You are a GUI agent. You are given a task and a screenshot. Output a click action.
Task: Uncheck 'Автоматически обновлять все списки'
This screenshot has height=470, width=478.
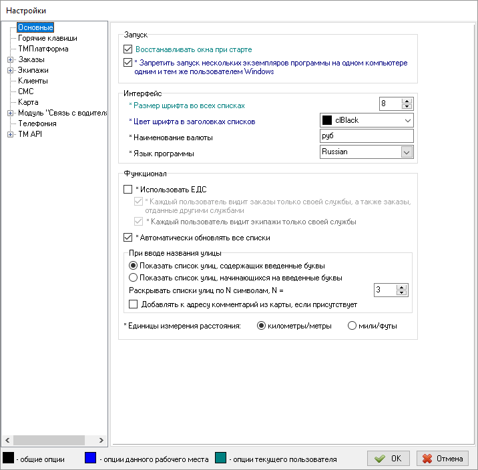click(x=129, y=237)
